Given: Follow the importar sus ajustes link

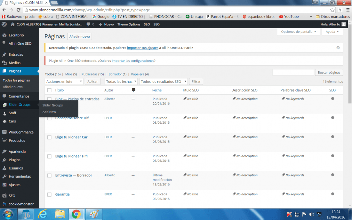Looking at the screenshot, I should point(142,48).
